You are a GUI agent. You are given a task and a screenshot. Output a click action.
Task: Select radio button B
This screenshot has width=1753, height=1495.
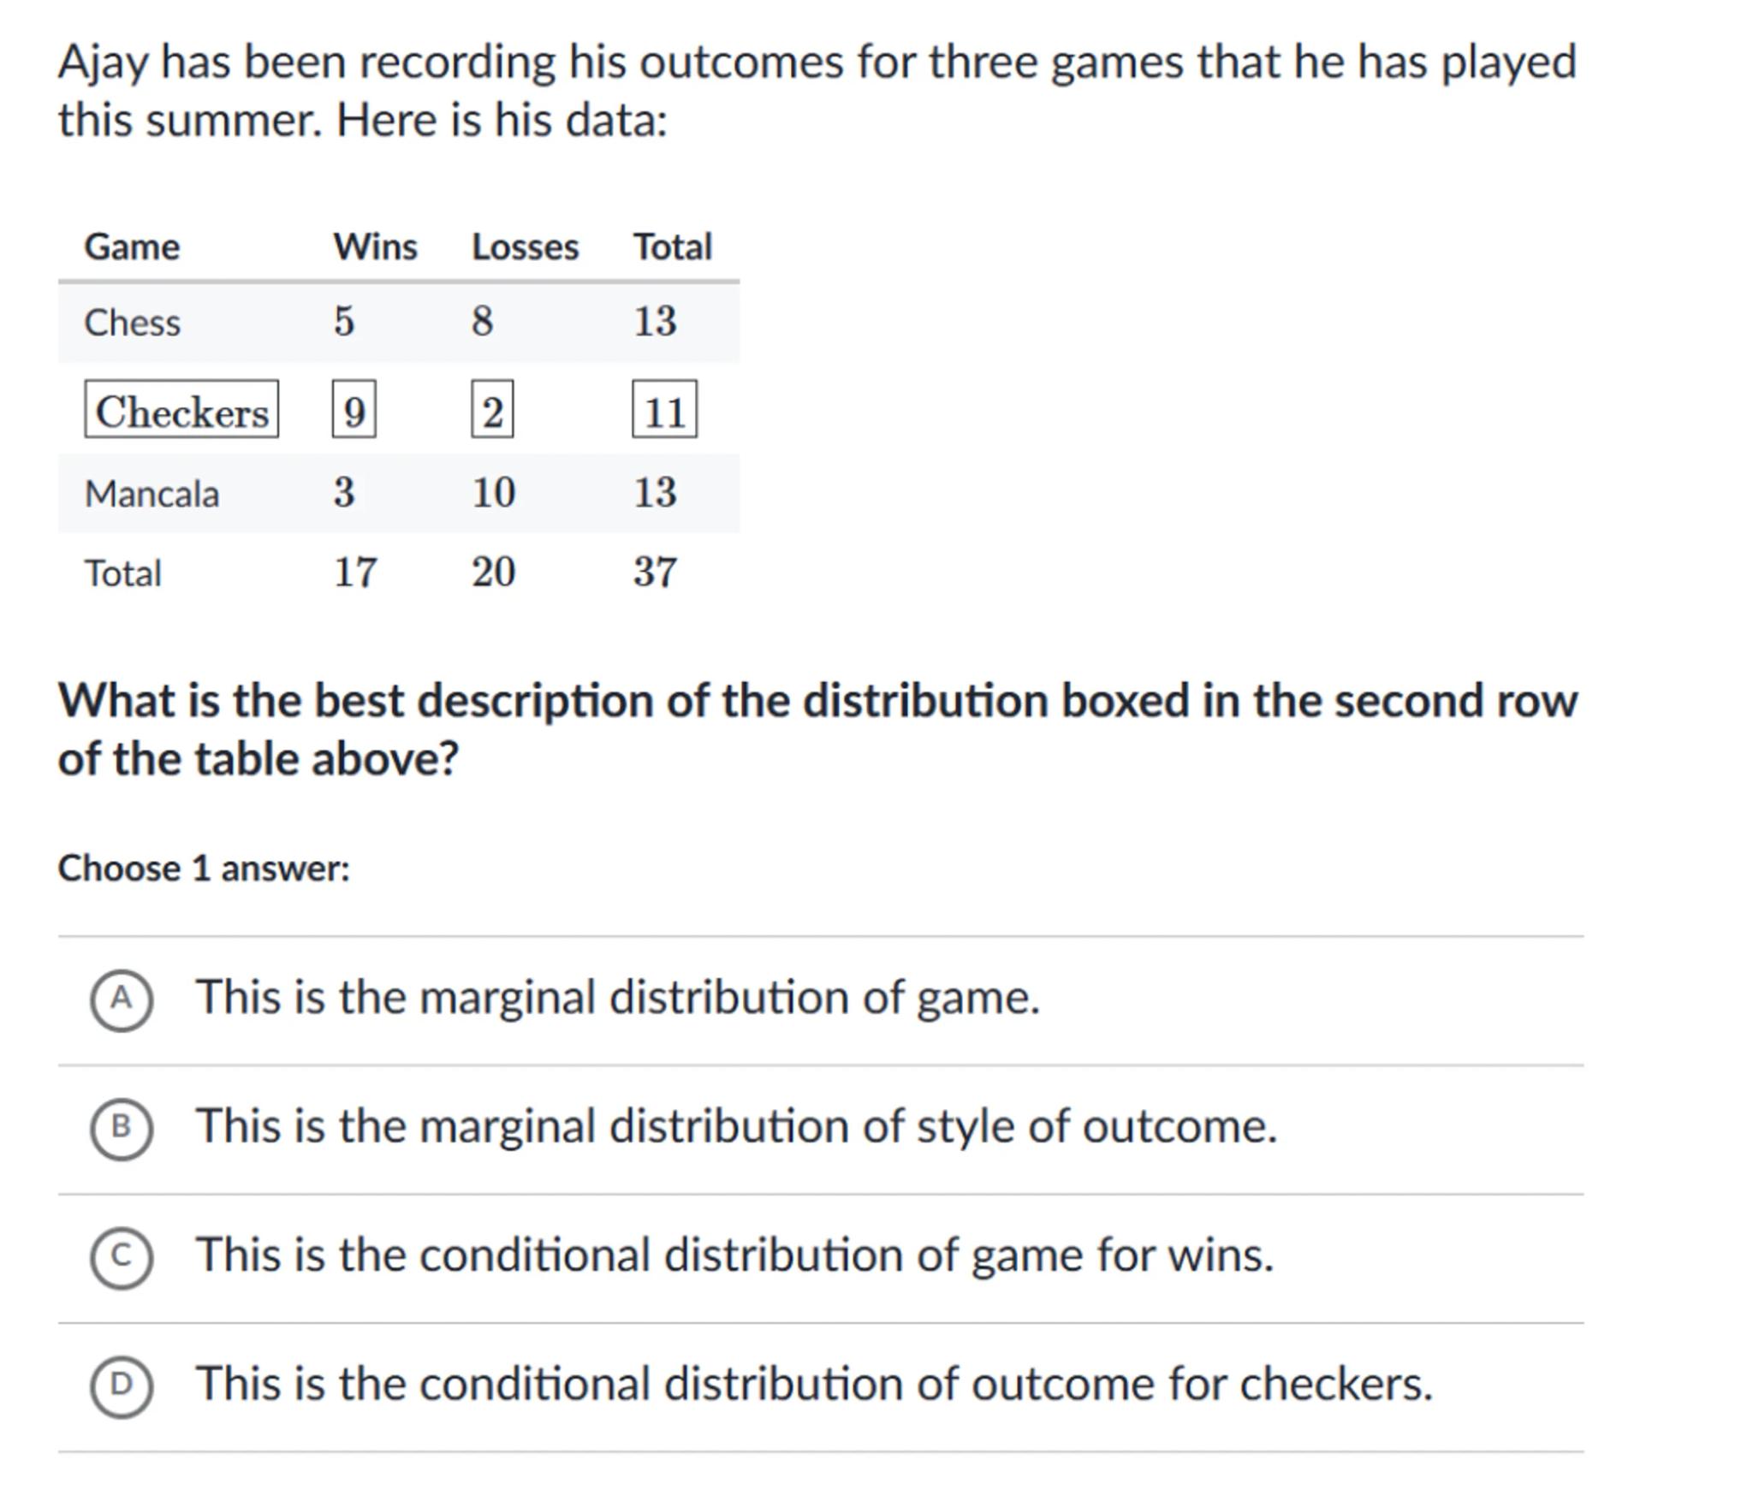tap(122, 1128)
